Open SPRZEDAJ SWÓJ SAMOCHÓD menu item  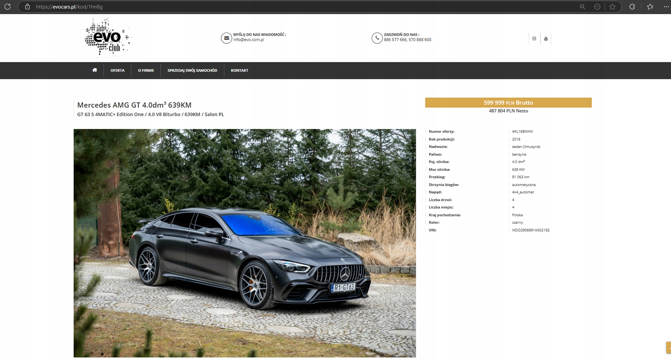point(192,70)
